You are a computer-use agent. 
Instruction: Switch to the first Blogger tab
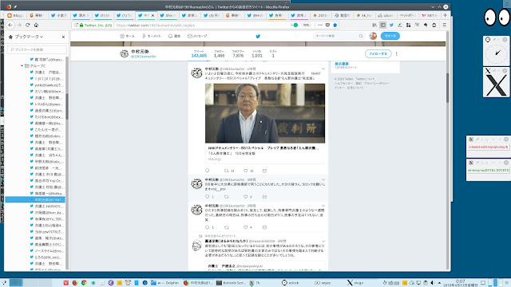15,15
